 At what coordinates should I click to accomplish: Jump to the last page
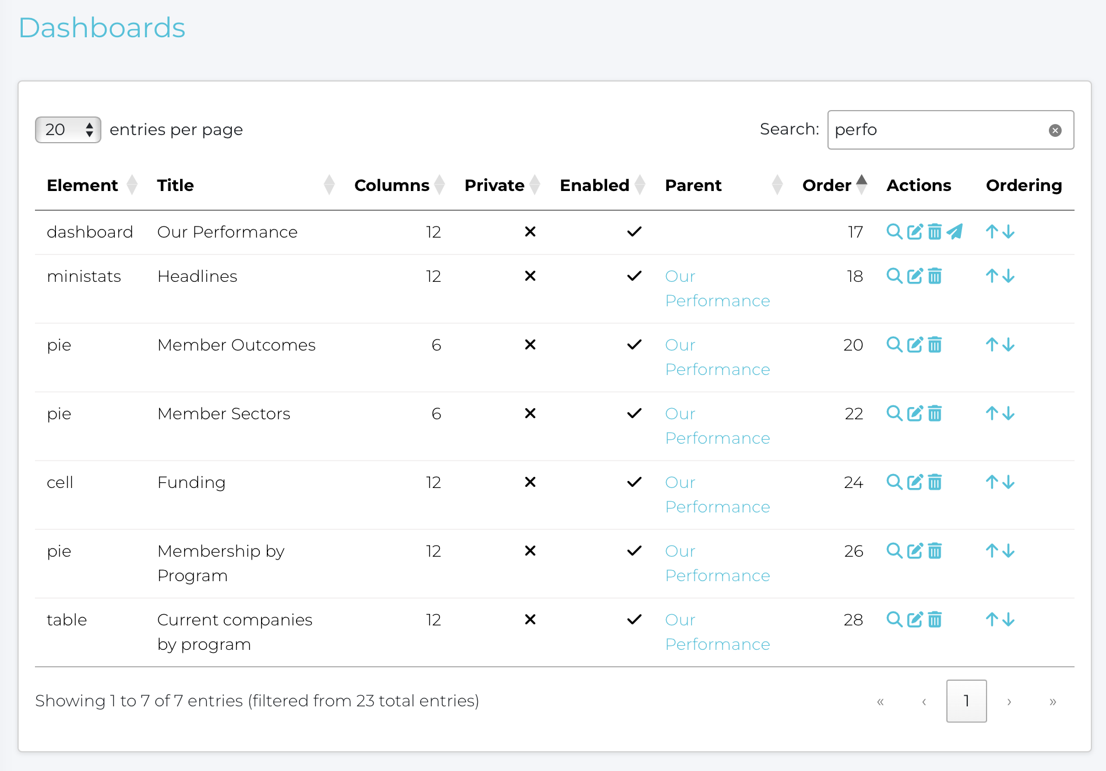(x=1052, y=702)
